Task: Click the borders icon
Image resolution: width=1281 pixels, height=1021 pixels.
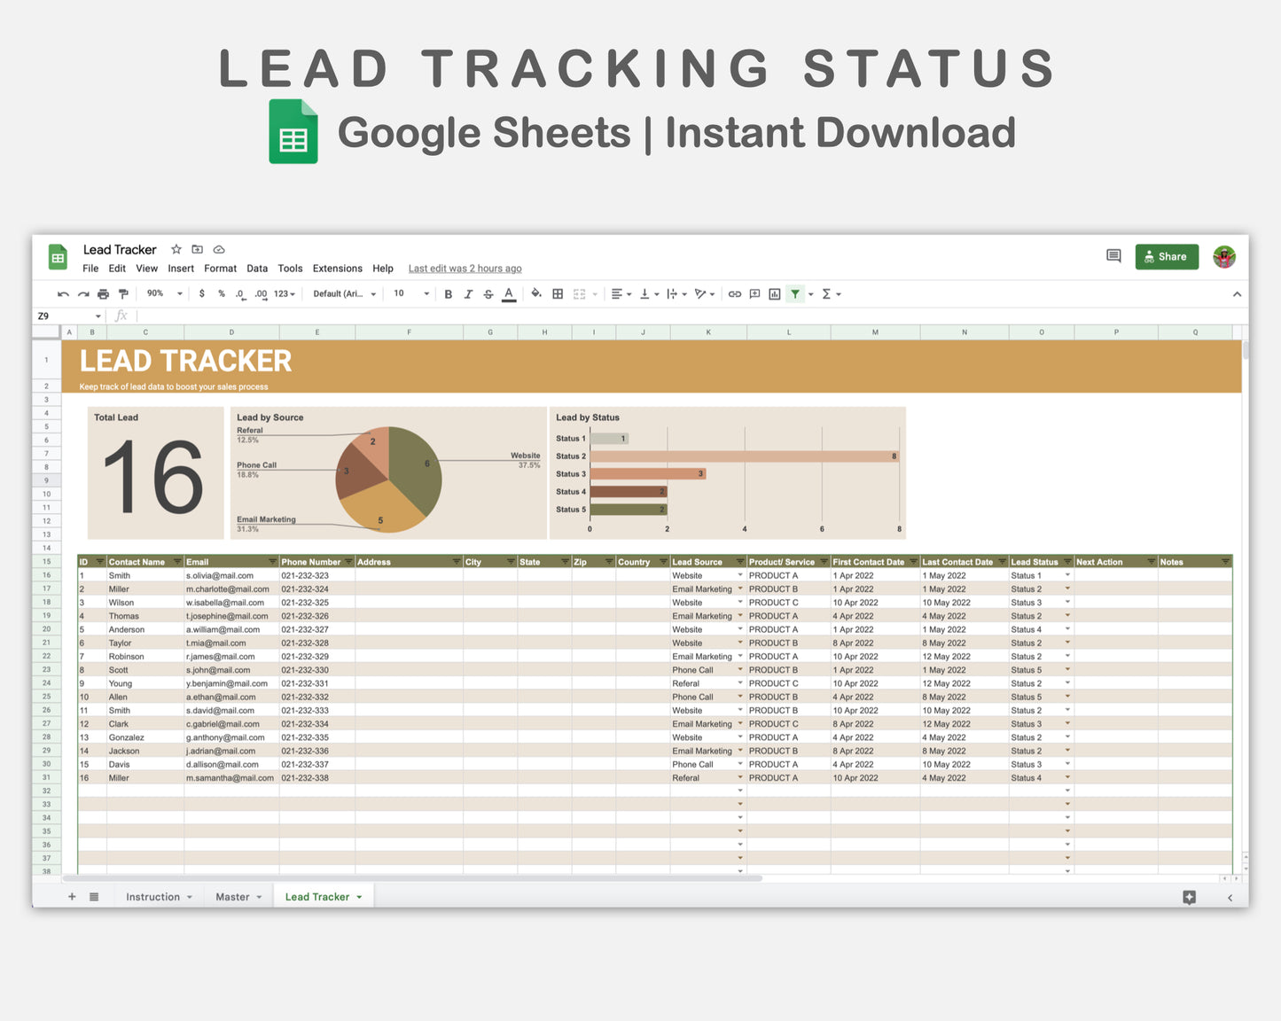Action: click(x=558, y=293)
